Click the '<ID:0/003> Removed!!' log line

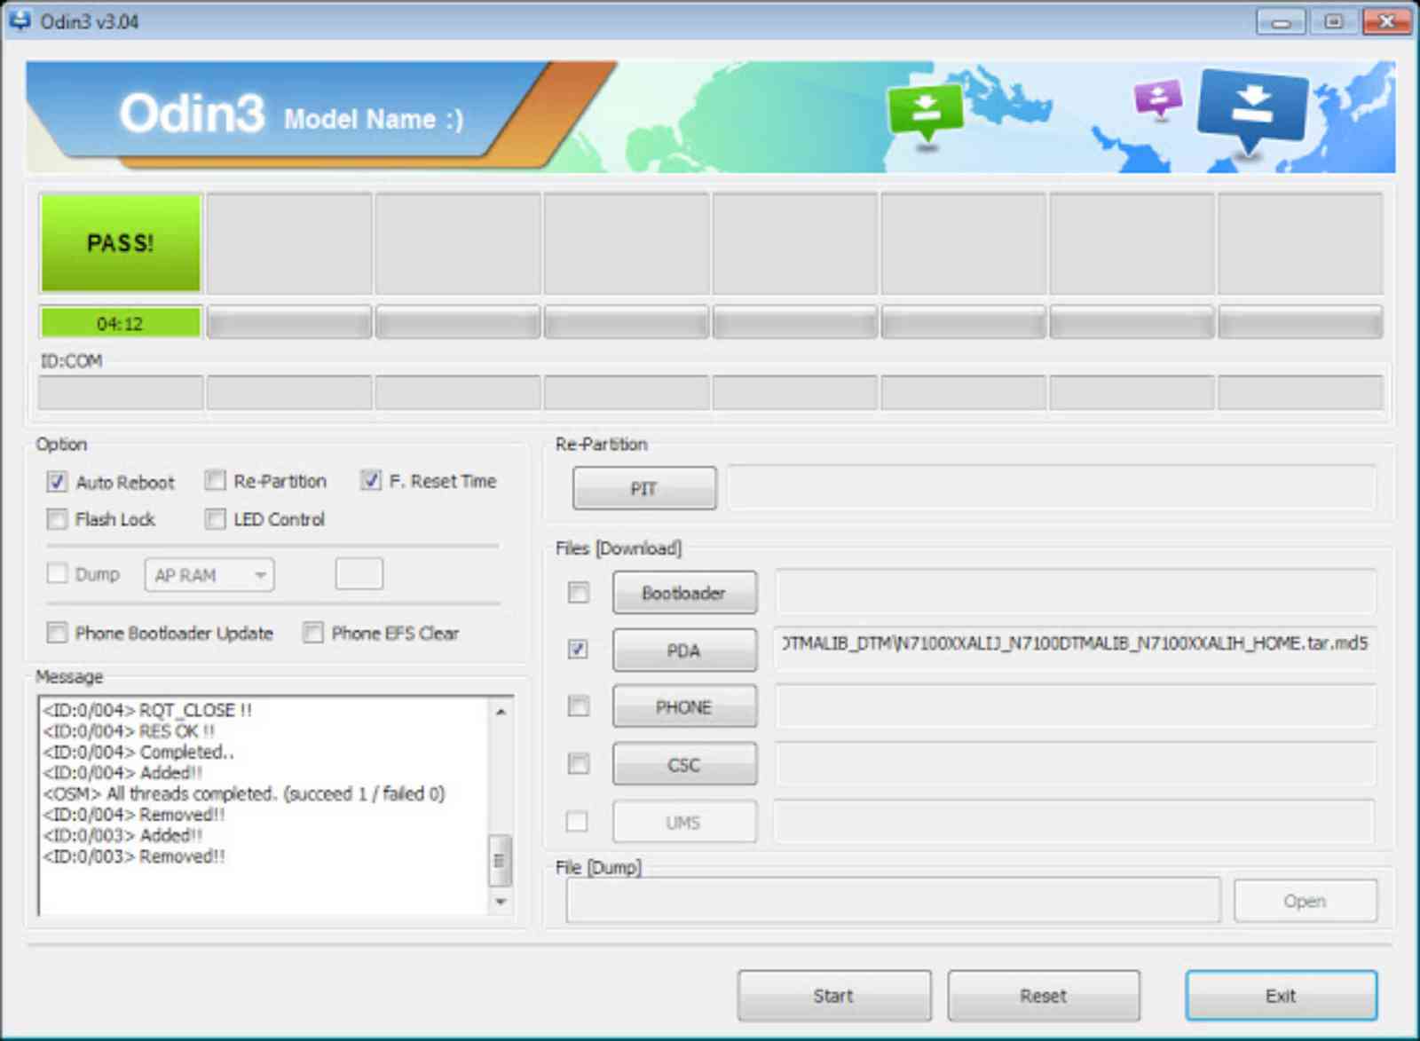(134, 856)
